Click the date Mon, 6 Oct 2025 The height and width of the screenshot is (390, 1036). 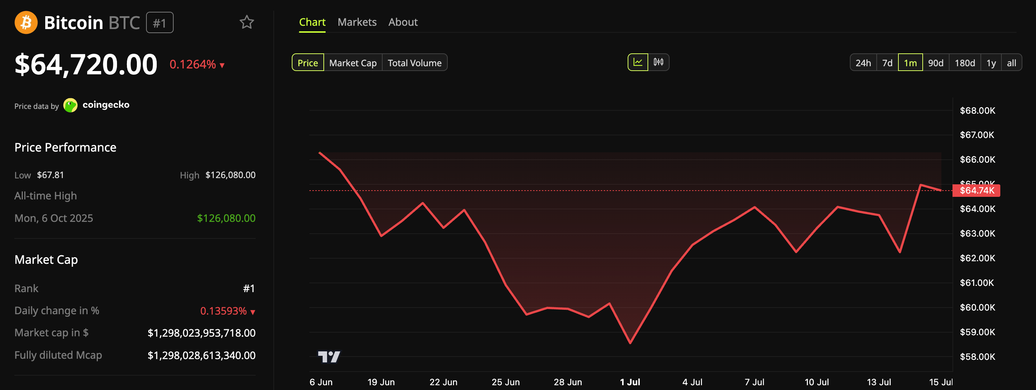54,218
